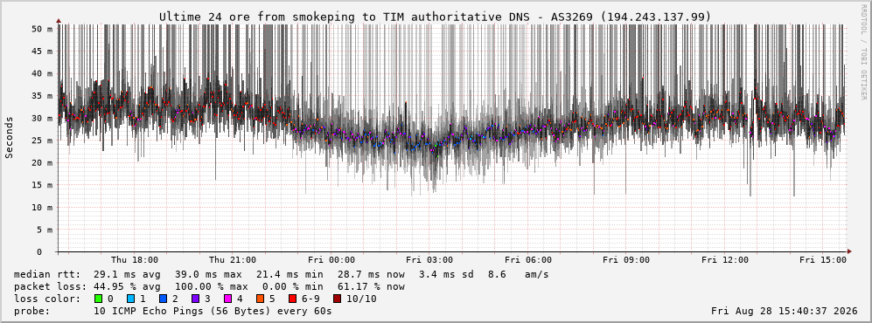Click the Fri Aug 28 15:40:37 timestamp
This screenshot has height=323, width=872.
(x=785, y=311)
